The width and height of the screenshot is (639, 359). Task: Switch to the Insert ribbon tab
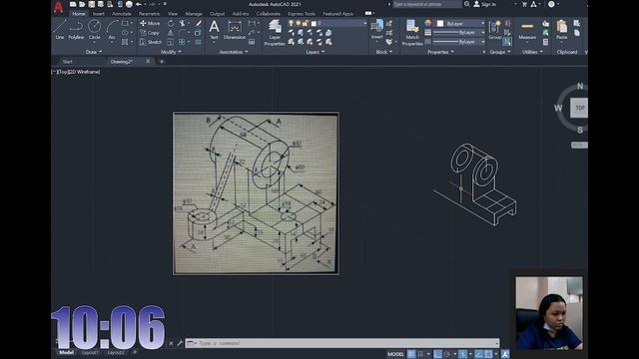tap(98, 14)
